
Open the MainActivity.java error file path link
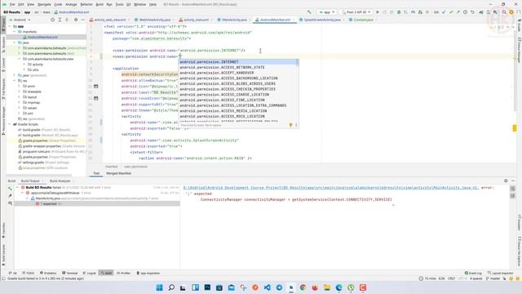(x=330, y=188)
